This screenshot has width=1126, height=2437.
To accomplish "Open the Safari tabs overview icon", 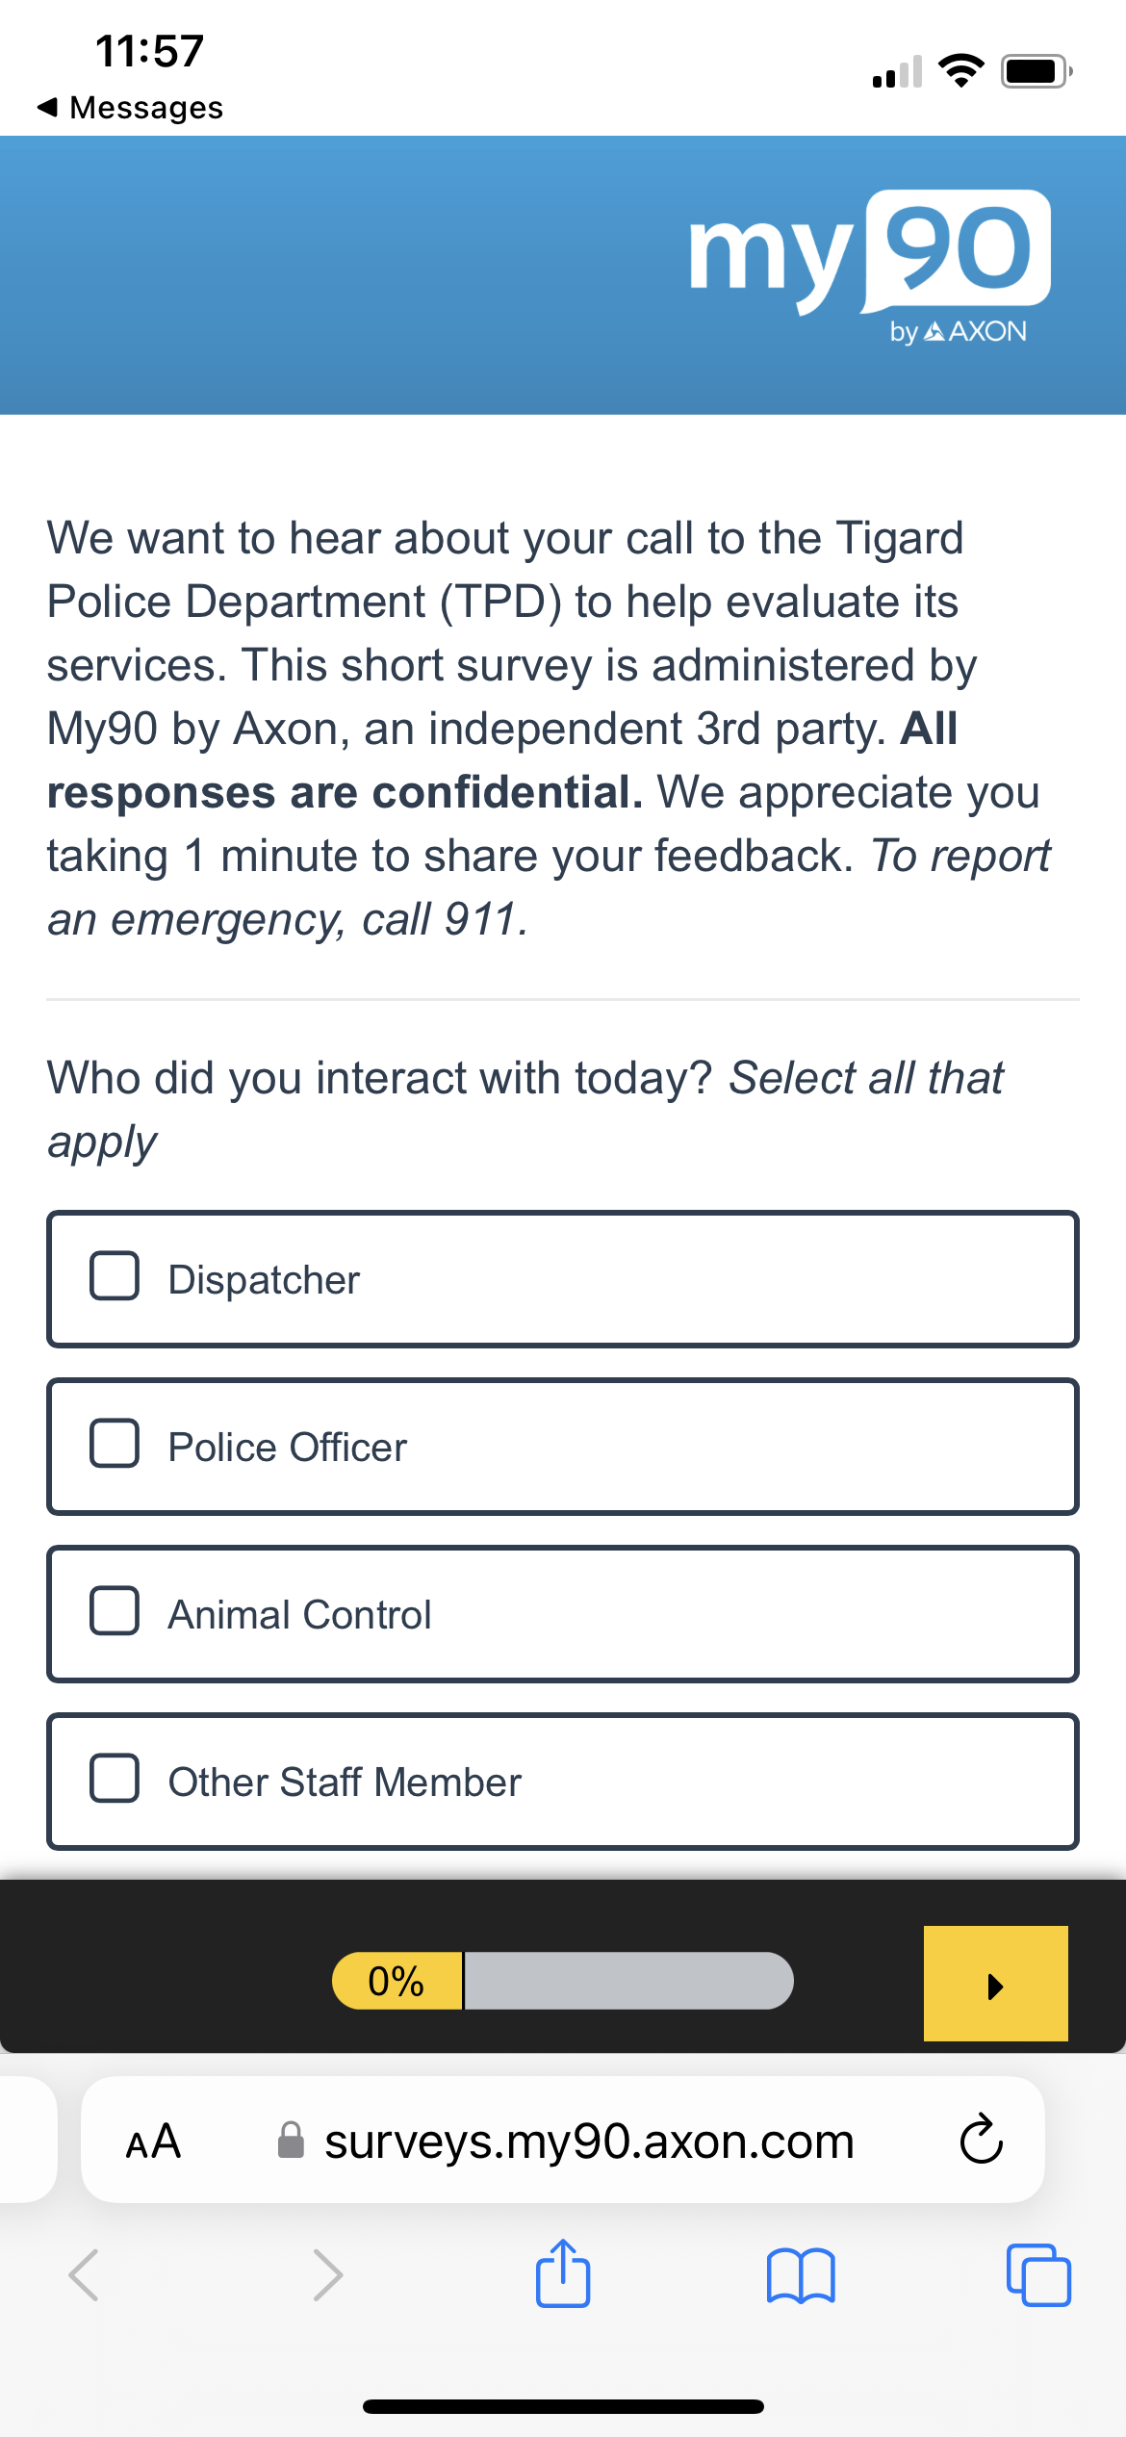I will [x=1037, y=2275].
